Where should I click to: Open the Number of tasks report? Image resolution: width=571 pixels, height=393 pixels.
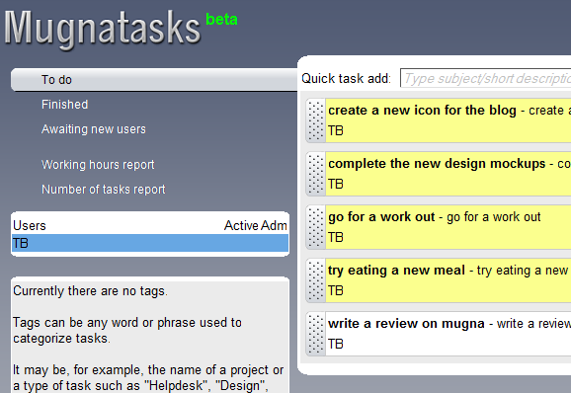point(103,190)
